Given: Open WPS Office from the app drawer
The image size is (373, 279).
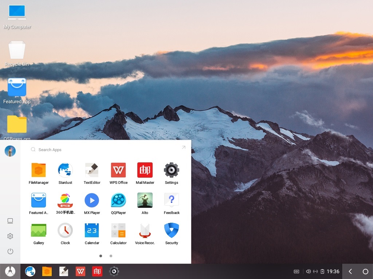Looking at the screenshot, I should tap(118, 170).
